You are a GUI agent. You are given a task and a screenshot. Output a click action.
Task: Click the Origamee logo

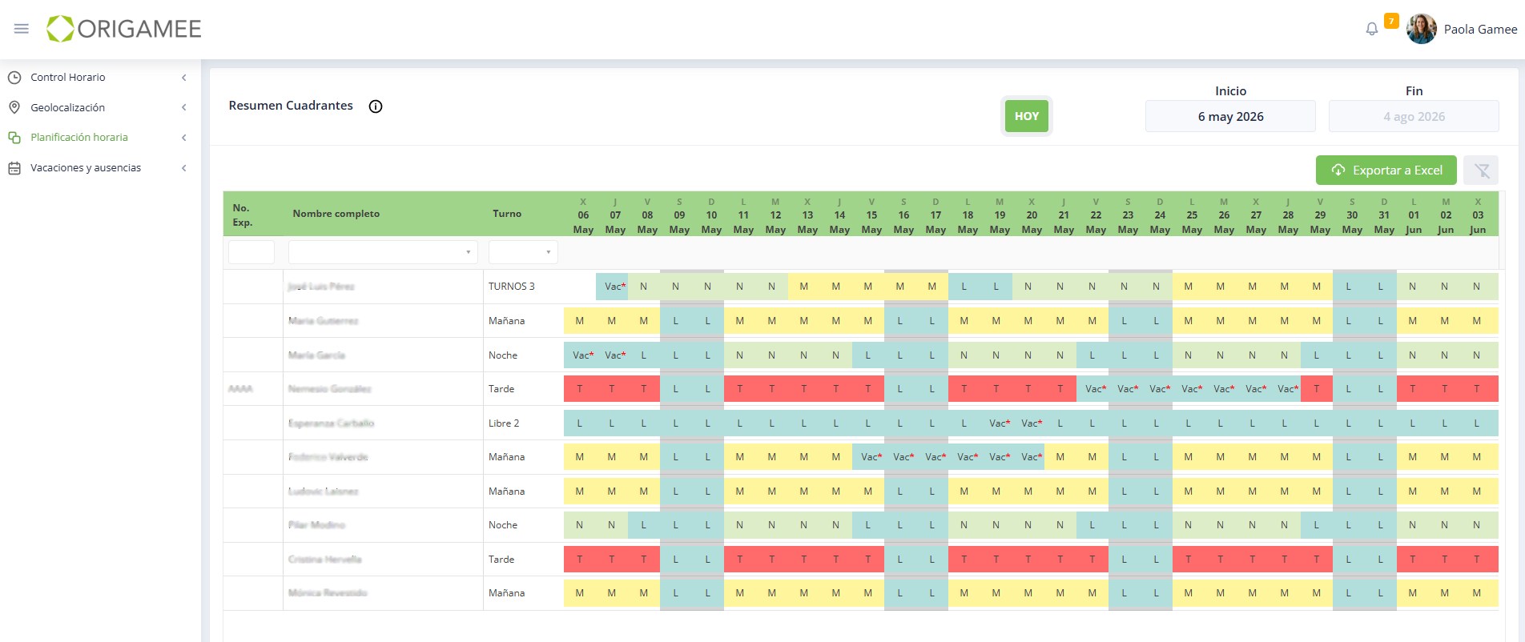tap(123, 29)
